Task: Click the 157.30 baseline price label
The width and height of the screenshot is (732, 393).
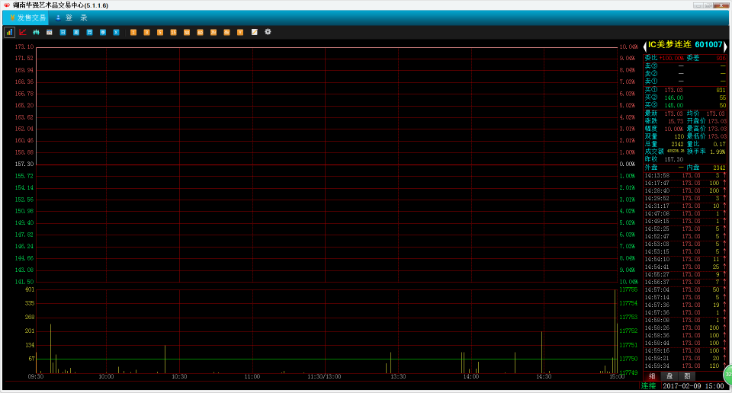Action: pos(24,164)
